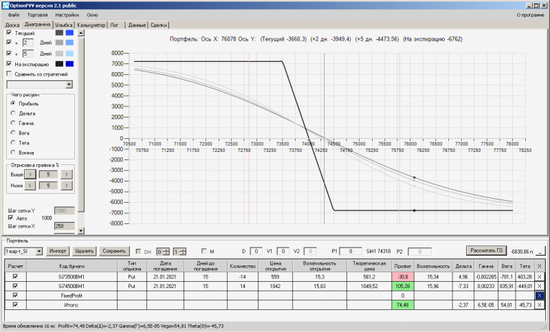Click the D input field

tap(256, 251)
